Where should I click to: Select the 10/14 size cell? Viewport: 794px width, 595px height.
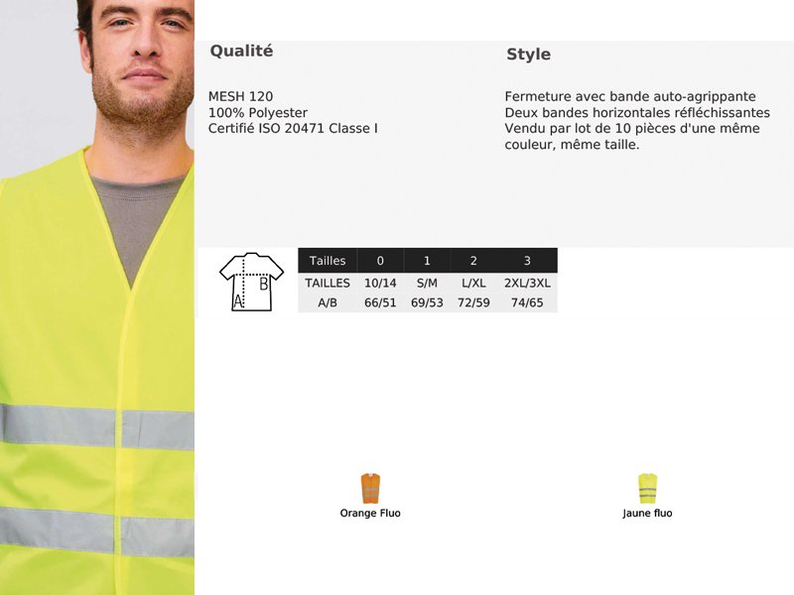coord(380,284)
